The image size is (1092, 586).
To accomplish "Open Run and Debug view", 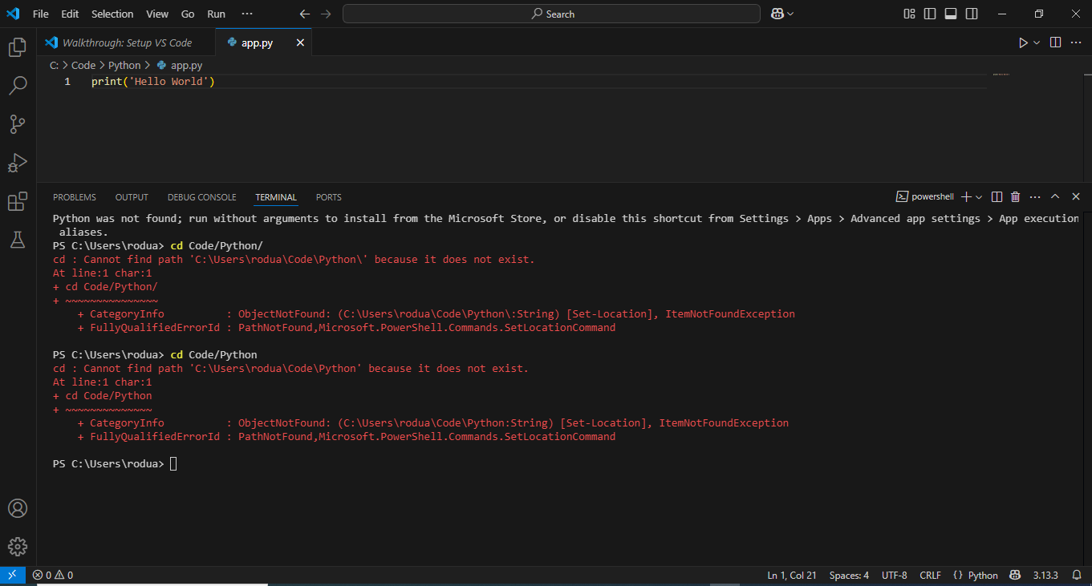I will click(x=18, y=163).
